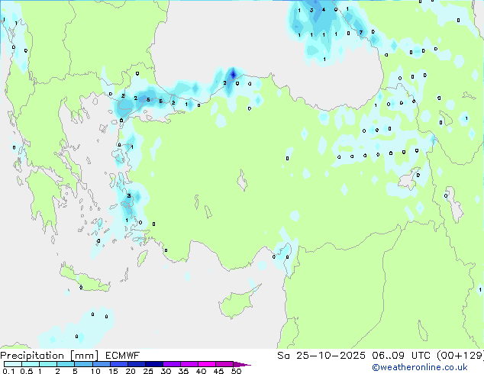Click the "Precipitation [mm]" title text

(50, 356)
